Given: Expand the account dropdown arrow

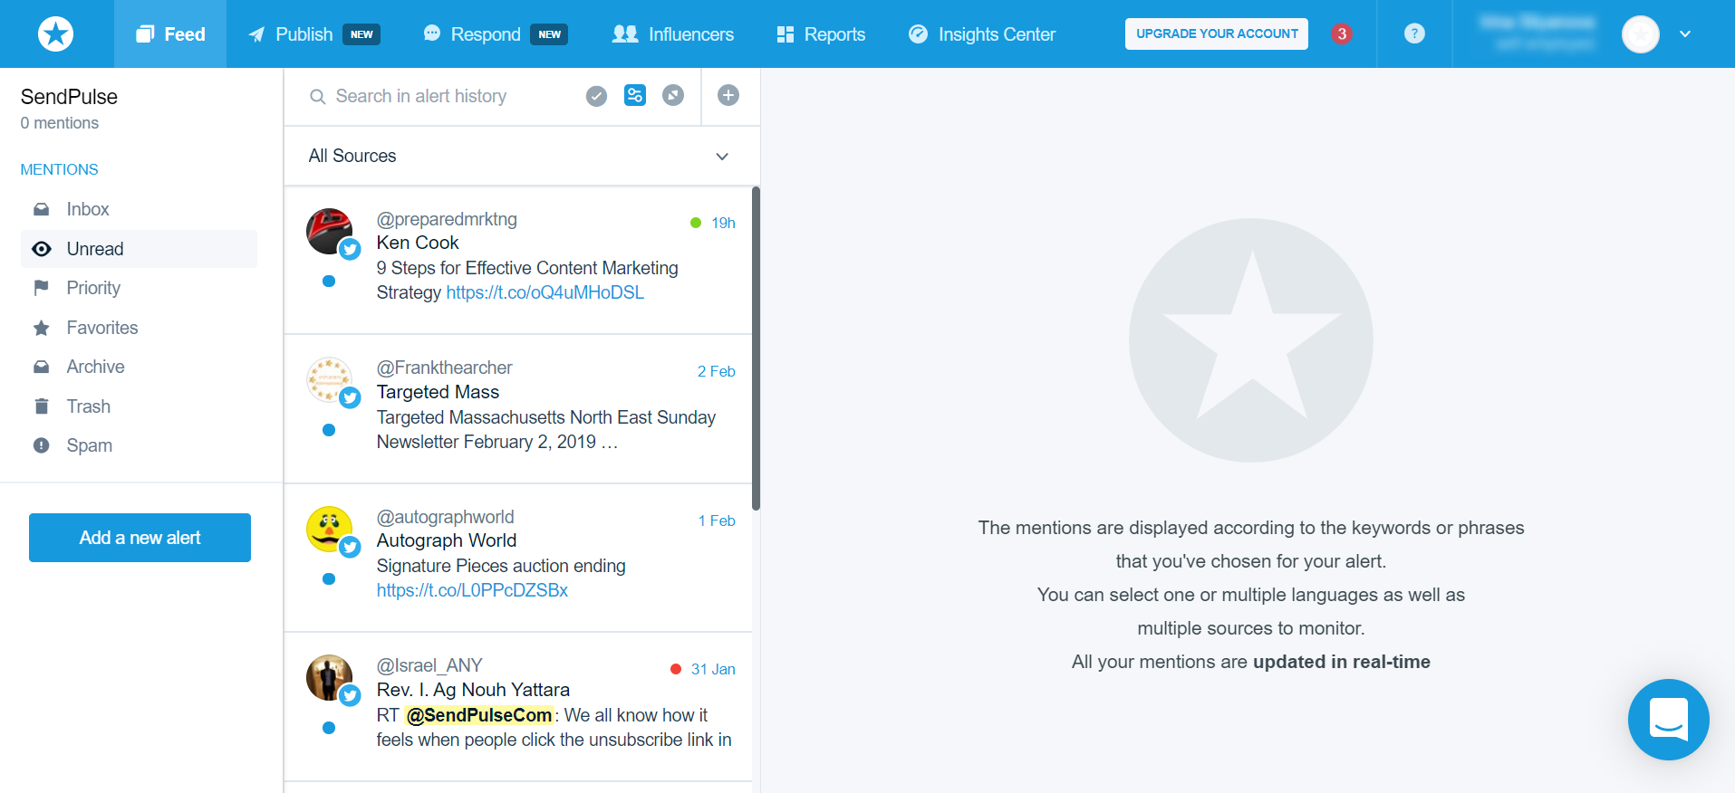Looking at the screenshot, I should 1685,34.
